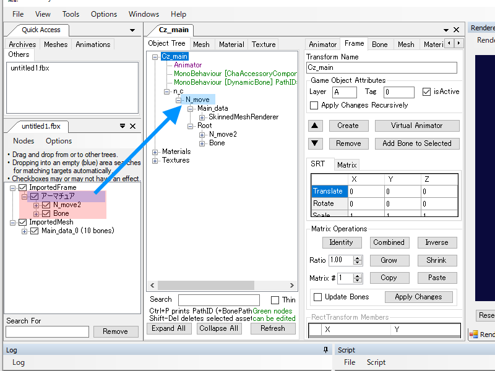Click the Identity matrix button

[342, 242]
